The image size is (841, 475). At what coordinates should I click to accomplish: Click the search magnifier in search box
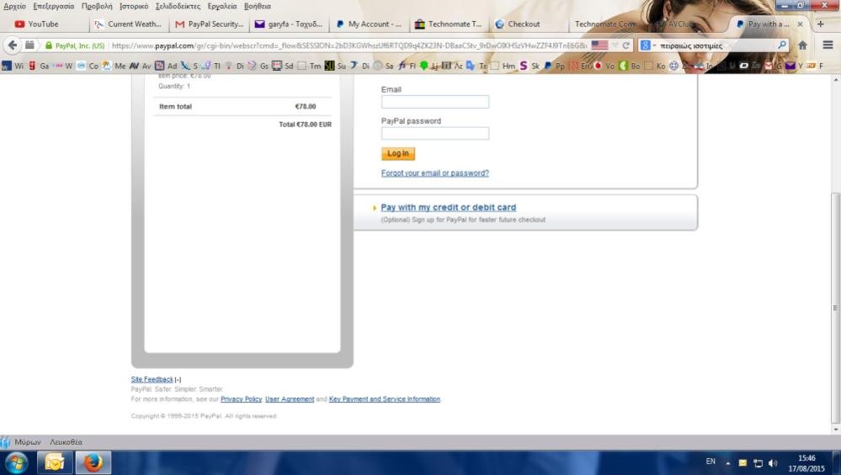782,45
